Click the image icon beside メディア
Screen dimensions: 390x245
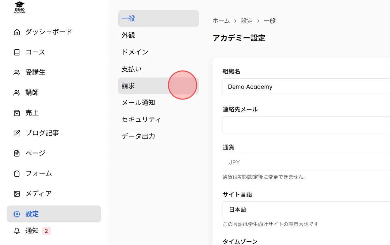click(17, 194)
